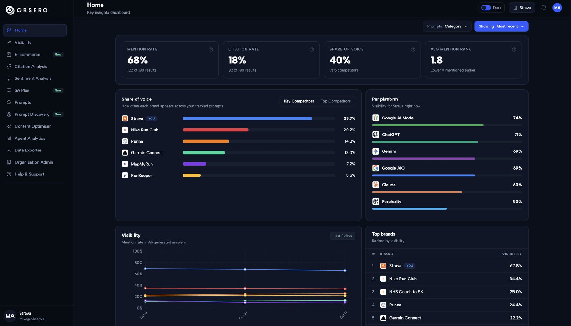Click the Avg Mention Rank help icon
Screen dimensions: 571x326
pos(514,50)
